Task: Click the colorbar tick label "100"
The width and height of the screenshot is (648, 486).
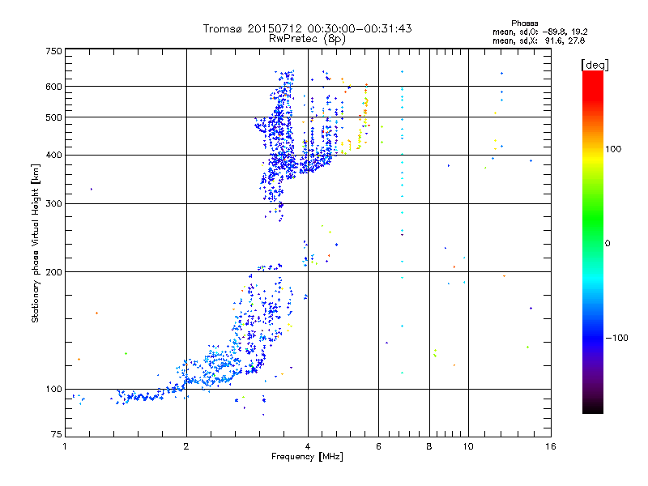Action: point(613,149)
